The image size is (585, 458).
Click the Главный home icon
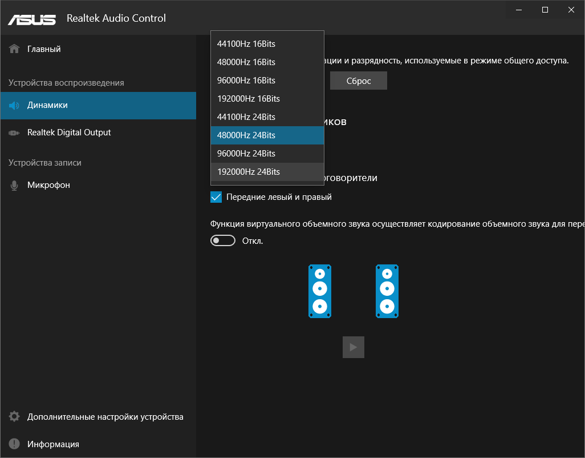(15, 49)
